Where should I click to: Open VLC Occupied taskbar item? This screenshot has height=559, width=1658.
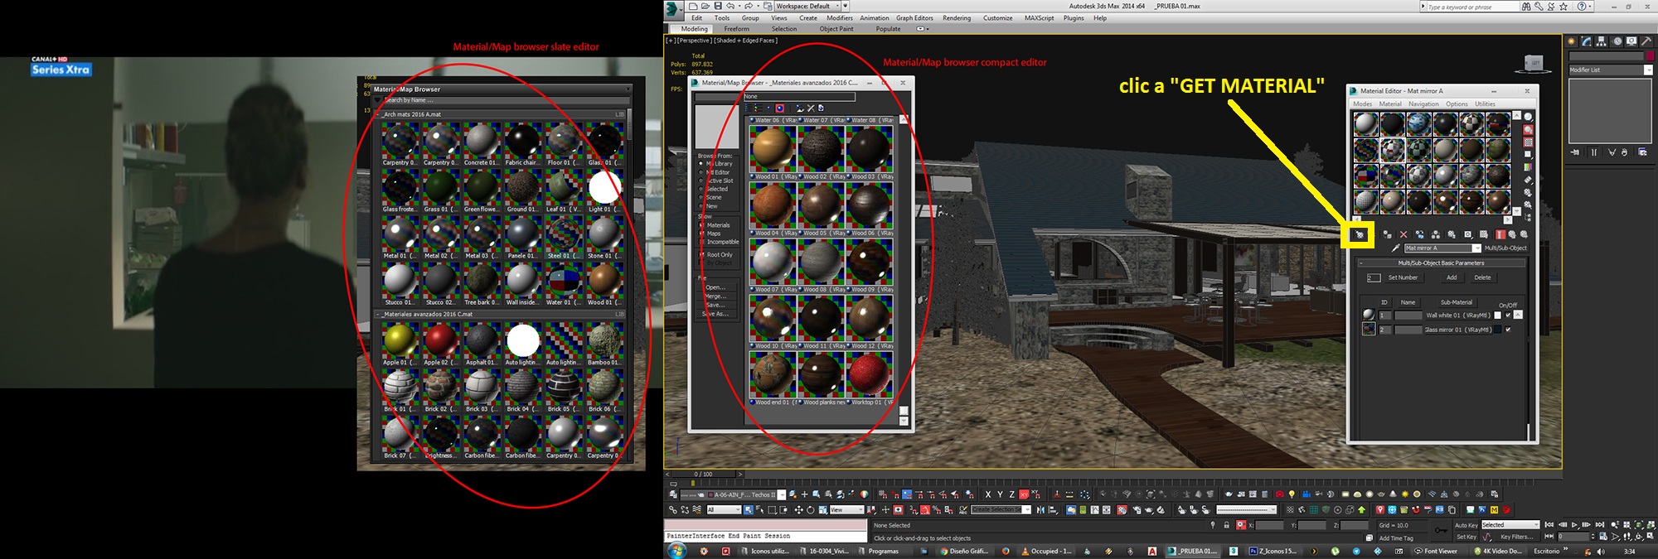[x=1047, y=551]
